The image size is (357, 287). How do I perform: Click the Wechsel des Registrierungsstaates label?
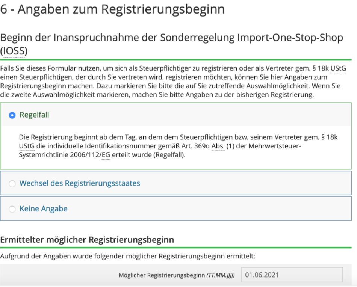80,183
